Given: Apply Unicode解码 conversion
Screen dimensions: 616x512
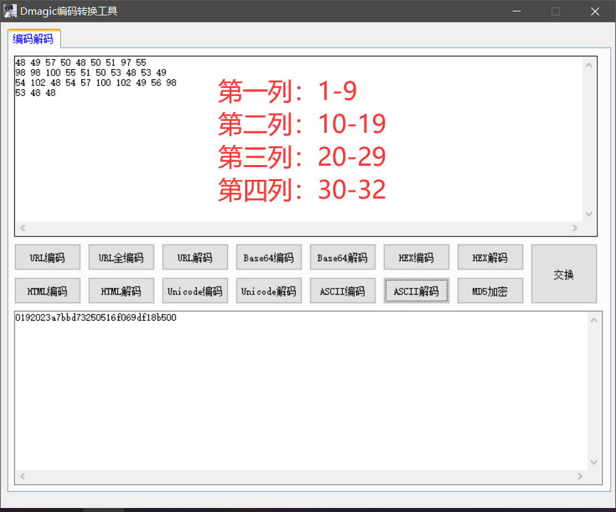Looking at the screenshot, I should [268, 291].
